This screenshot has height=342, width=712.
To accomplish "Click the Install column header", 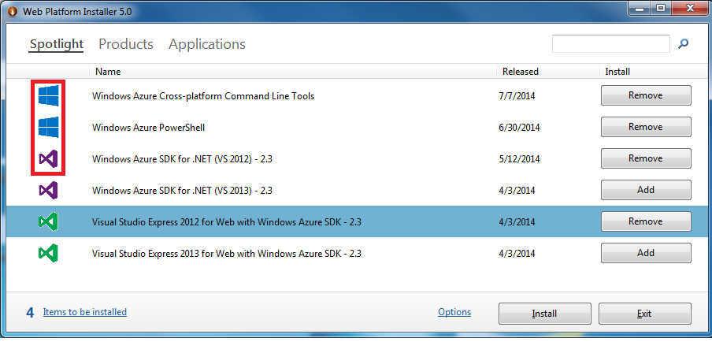I will (x=652, y=71).
